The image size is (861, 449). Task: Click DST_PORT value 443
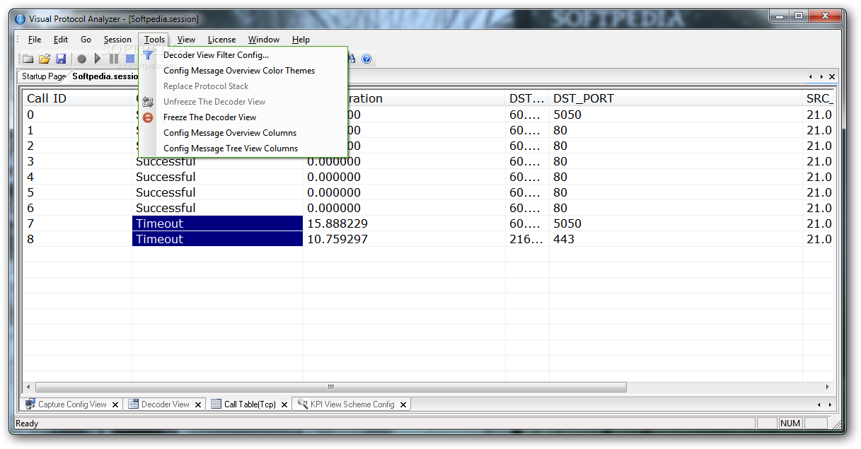[564, 239]
